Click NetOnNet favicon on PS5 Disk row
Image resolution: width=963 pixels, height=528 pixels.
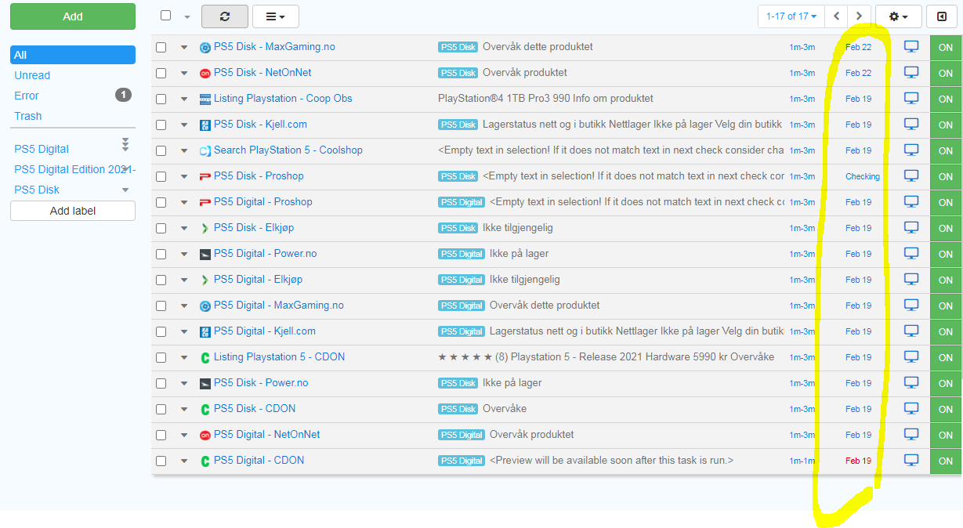(x=205, y=73)
